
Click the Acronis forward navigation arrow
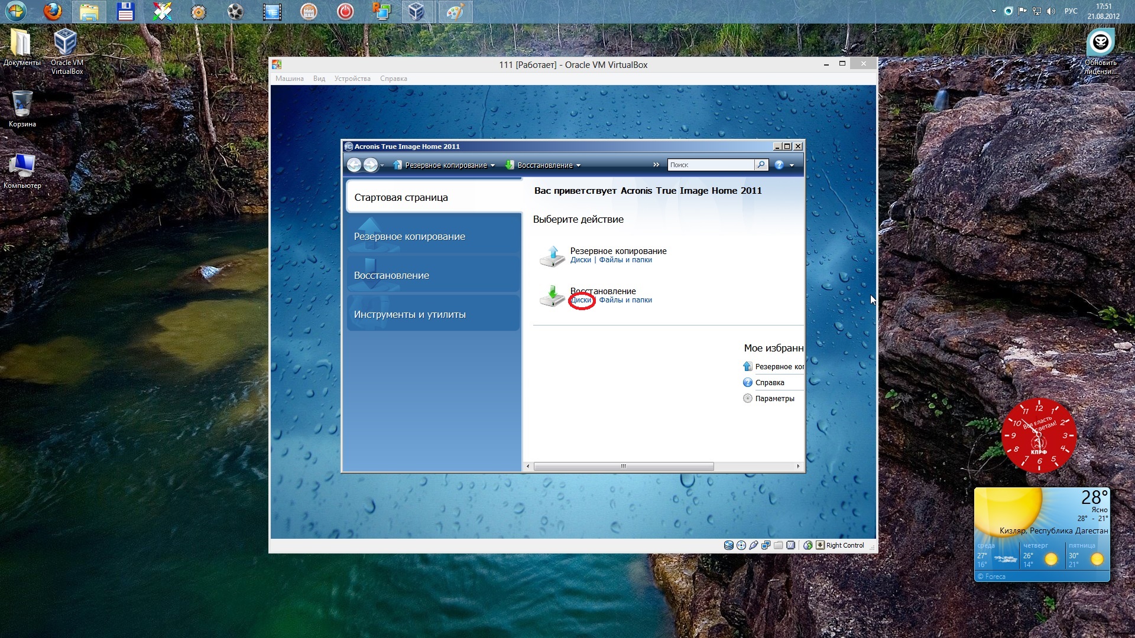click(371, 165)
